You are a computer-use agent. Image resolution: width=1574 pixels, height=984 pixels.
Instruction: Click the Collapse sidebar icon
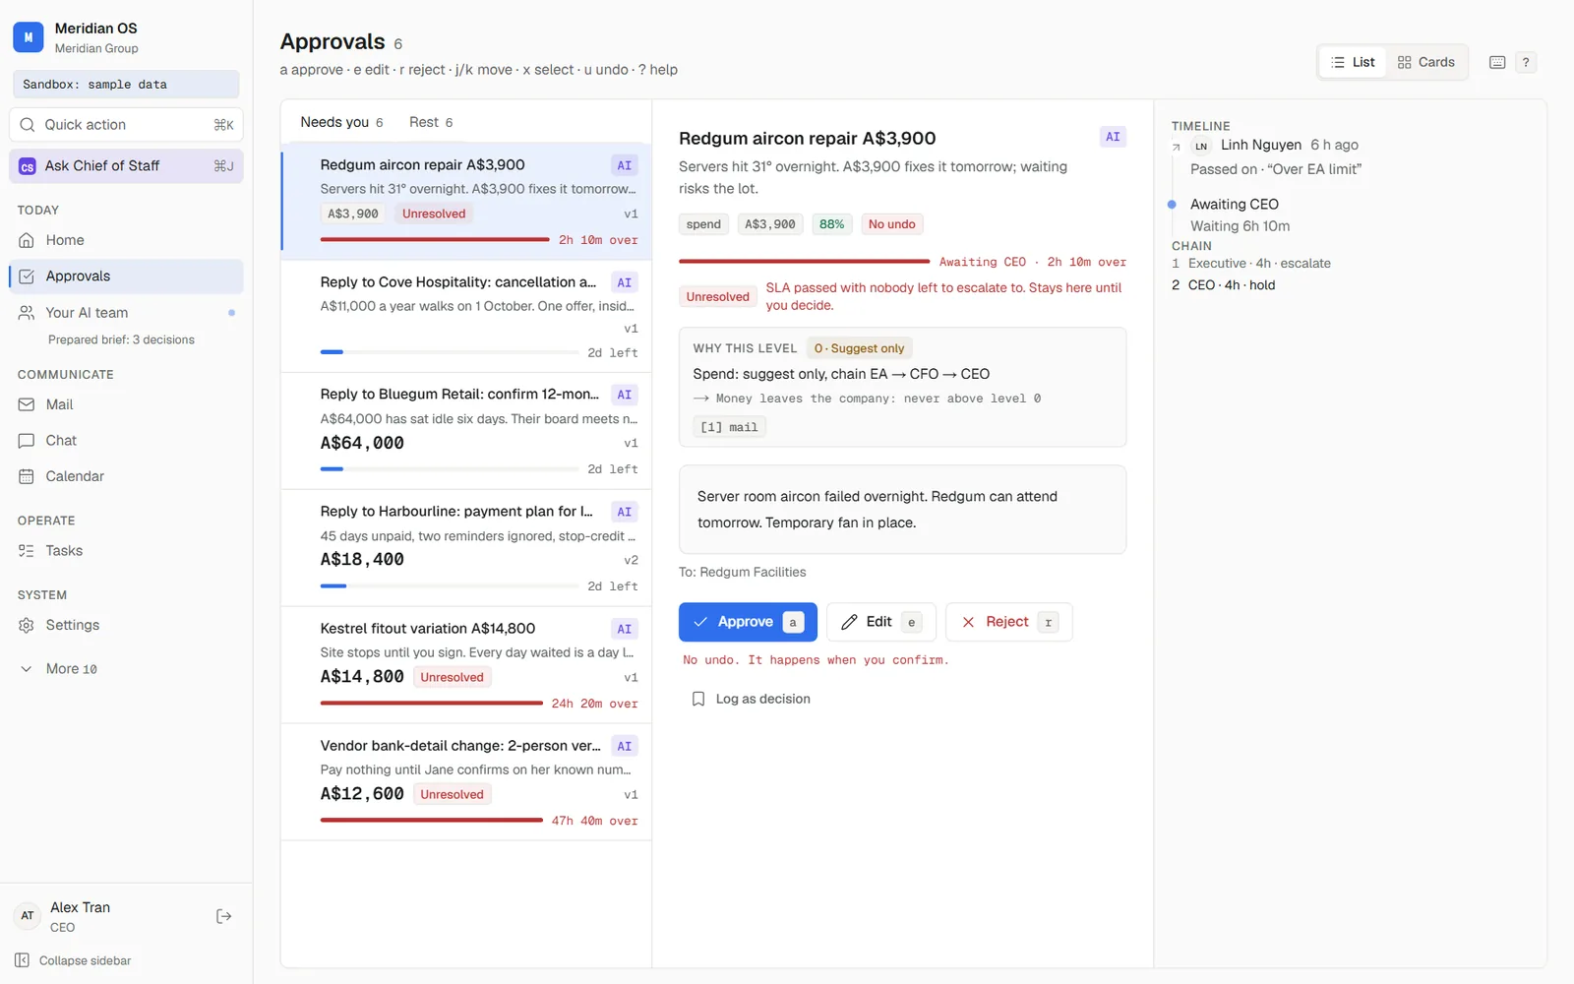tap(22, 960)
